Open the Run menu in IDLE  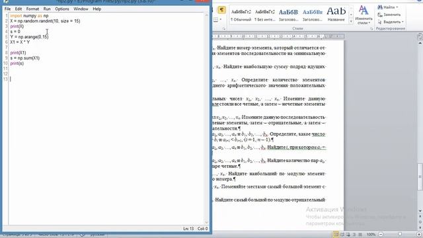(x=47, y=9)
